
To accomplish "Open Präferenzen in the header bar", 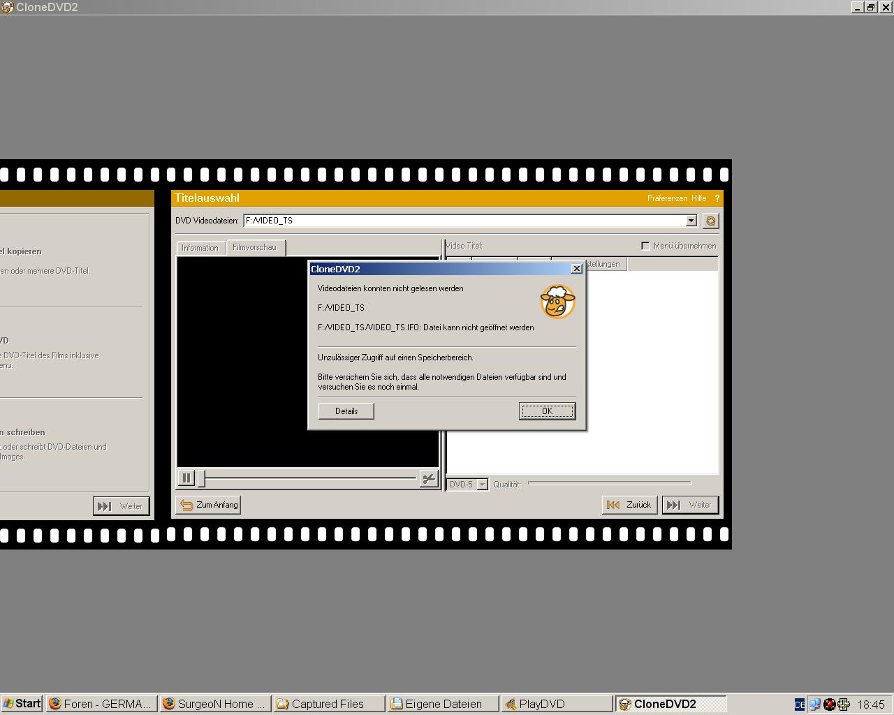I will point(667,198).
